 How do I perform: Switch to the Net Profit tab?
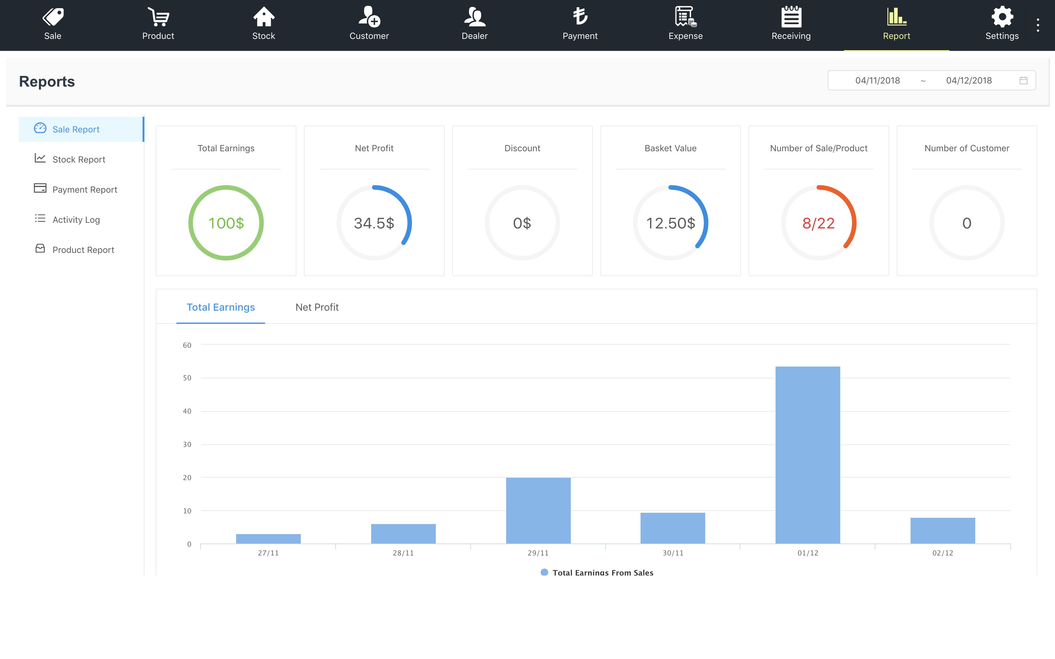point(317,307)
